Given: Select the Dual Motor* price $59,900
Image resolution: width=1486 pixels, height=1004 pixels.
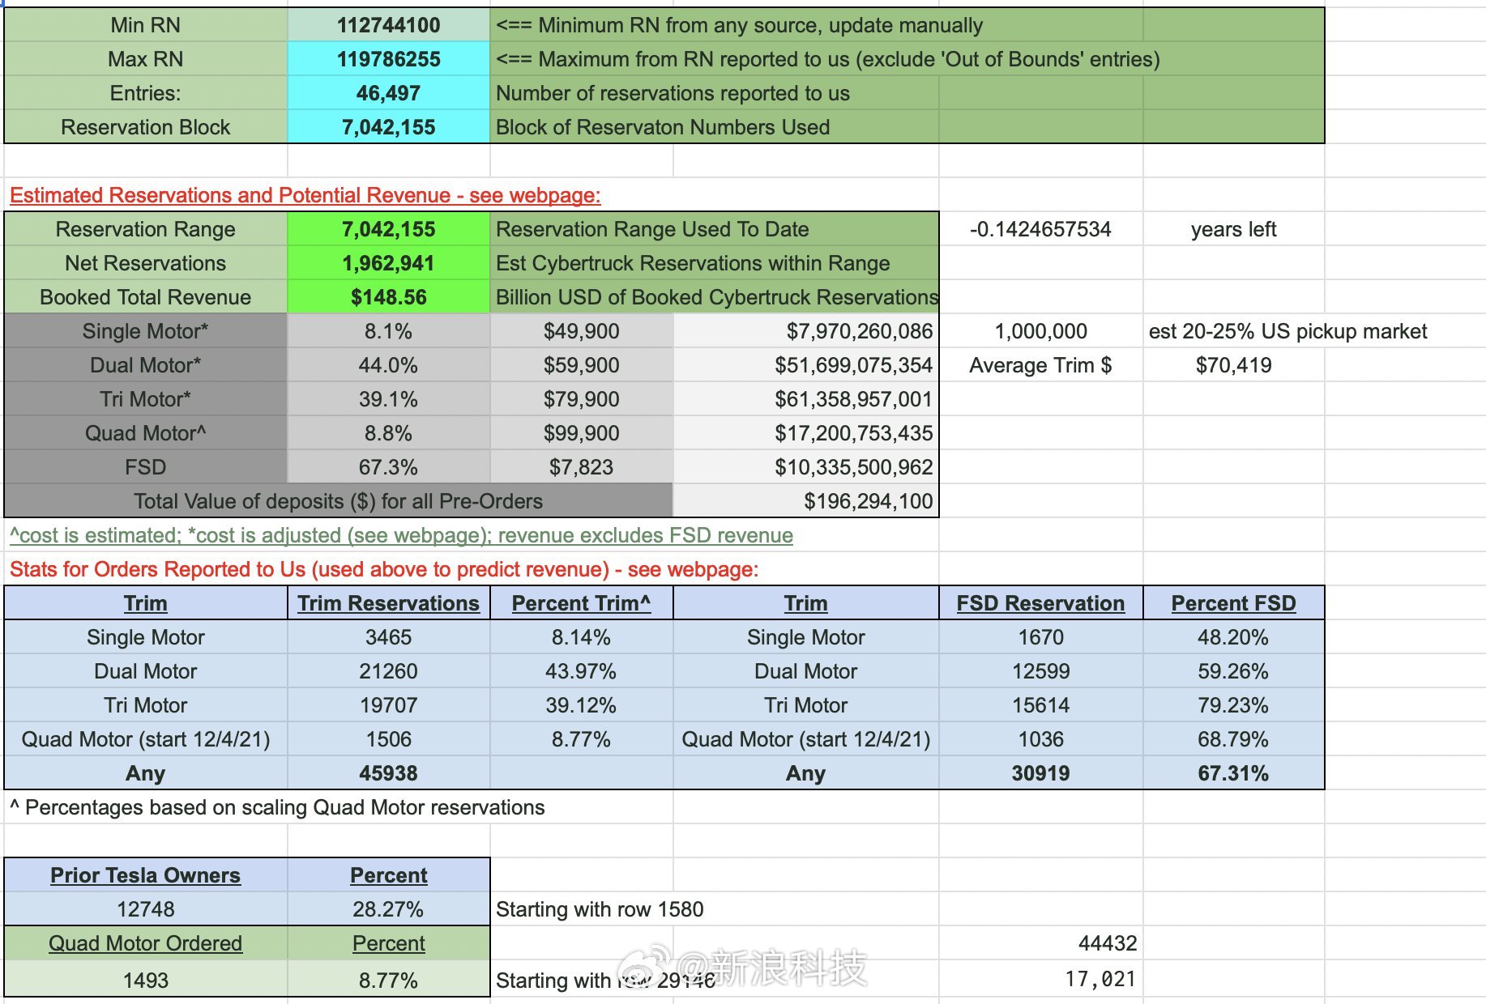Looking at the screenshot, I should [x=581, y=365].
